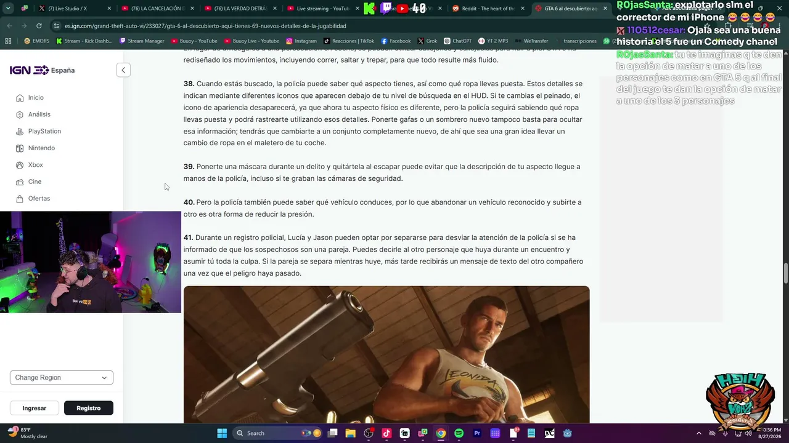
Task: Click the browser back arrow
Action: (9, 26)
